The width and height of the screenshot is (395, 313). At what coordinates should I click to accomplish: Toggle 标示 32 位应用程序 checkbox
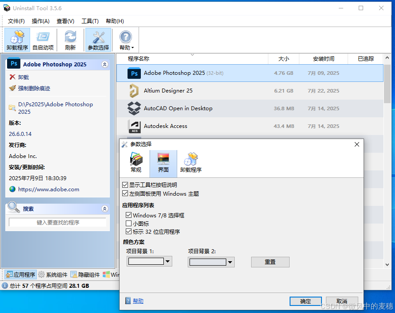[128, 232]
